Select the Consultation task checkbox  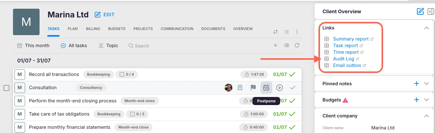point(6,88)
